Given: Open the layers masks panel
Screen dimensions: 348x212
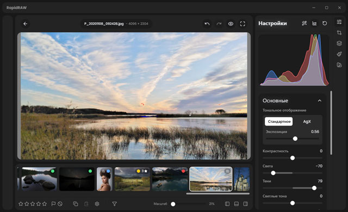Looking at the screenshot, I should click(x=339, y=43).
